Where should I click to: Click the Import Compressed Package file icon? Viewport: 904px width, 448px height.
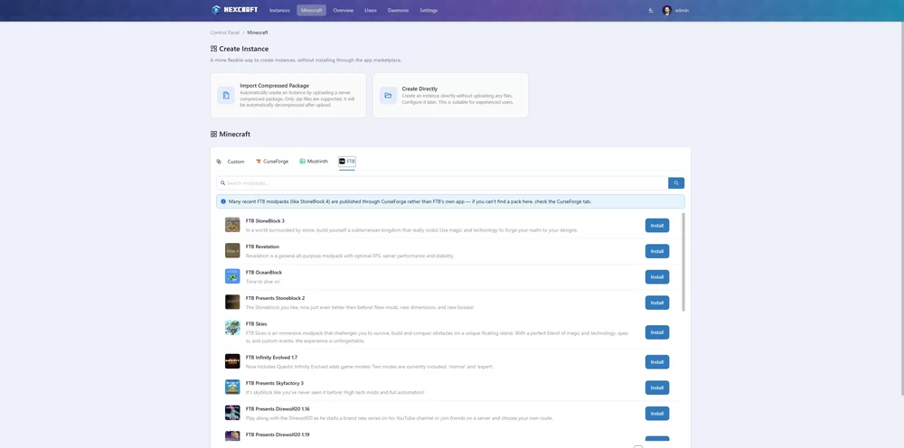click(226, 95)
